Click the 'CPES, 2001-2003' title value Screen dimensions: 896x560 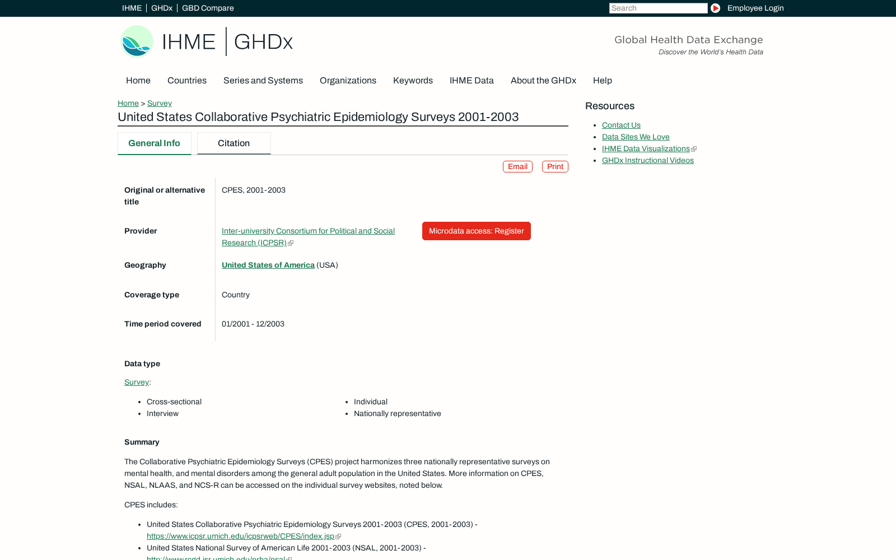coord(254,190)
